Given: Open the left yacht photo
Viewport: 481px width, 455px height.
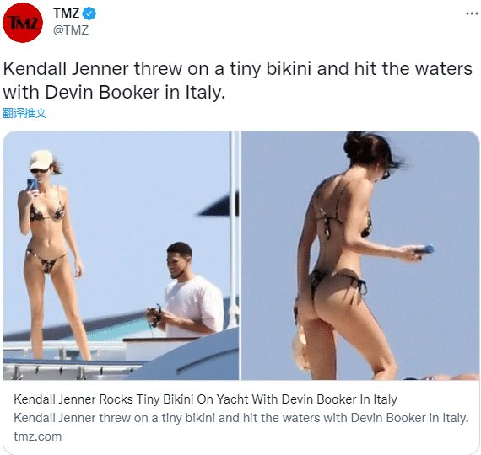Looking at the screenshot, I should 121,255.
